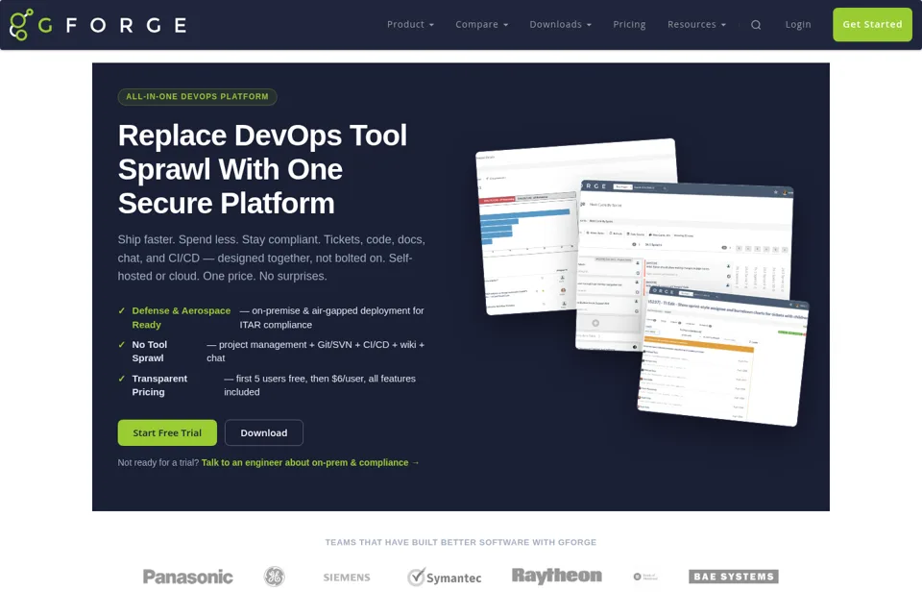This screenshot has width=922, height=615.
Task: Click the Siemens logo
Action: (x=347, y=578)
